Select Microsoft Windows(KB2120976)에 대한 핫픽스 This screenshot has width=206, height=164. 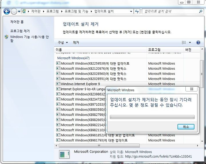(x=94, y=69)
